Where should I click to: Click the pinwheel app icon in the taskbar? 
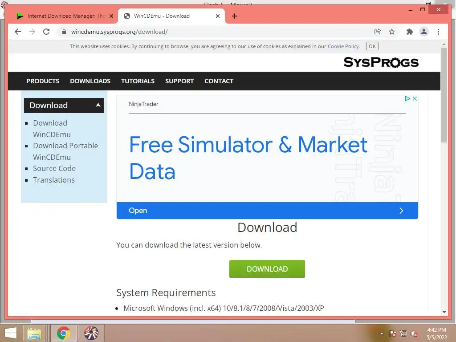(91, 333)
